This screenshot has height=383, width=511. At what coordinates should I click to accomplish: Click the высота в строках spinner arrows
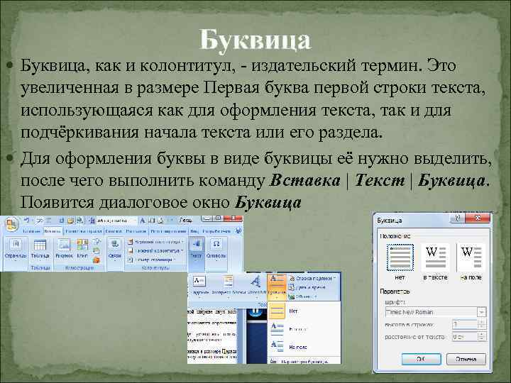click(x=482, y=324)
